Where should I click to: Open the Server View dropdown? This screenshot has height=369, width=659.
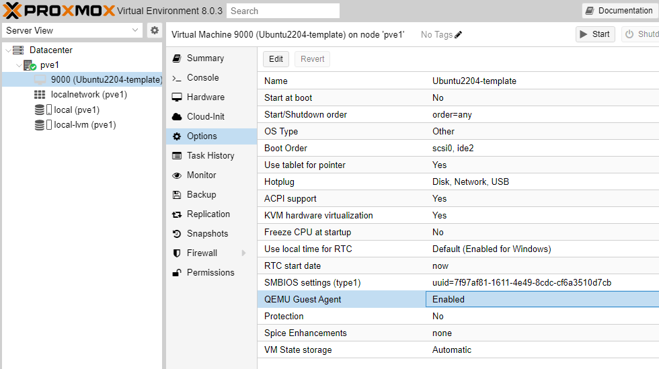click(135, 30)
